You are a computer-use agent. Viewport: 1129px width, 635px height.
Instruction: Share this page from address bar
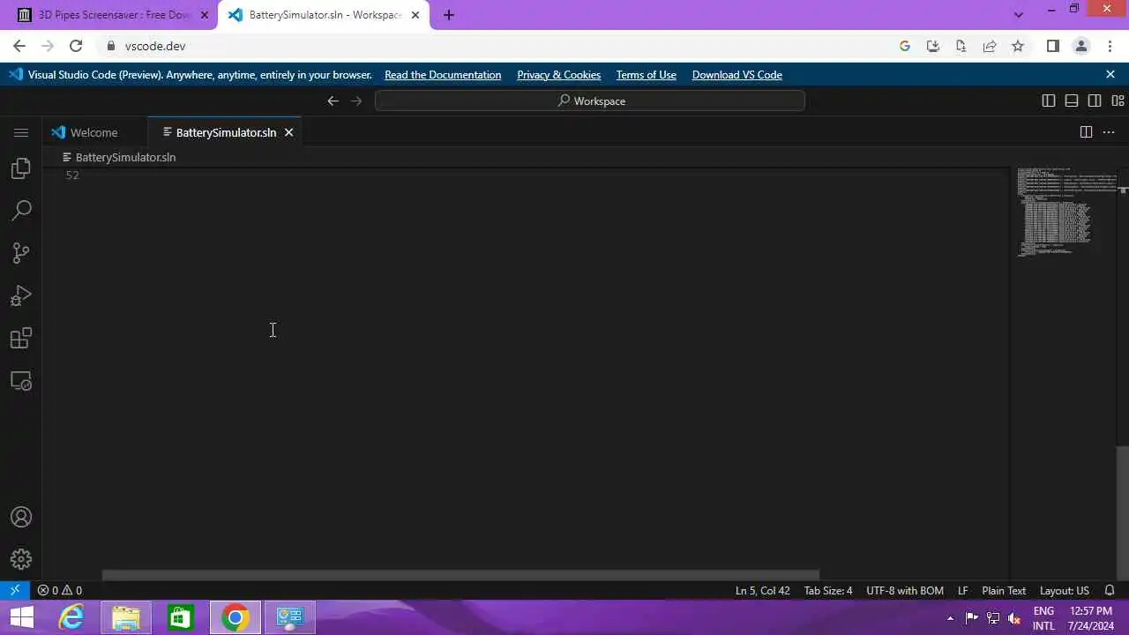(x=990, y=46)
